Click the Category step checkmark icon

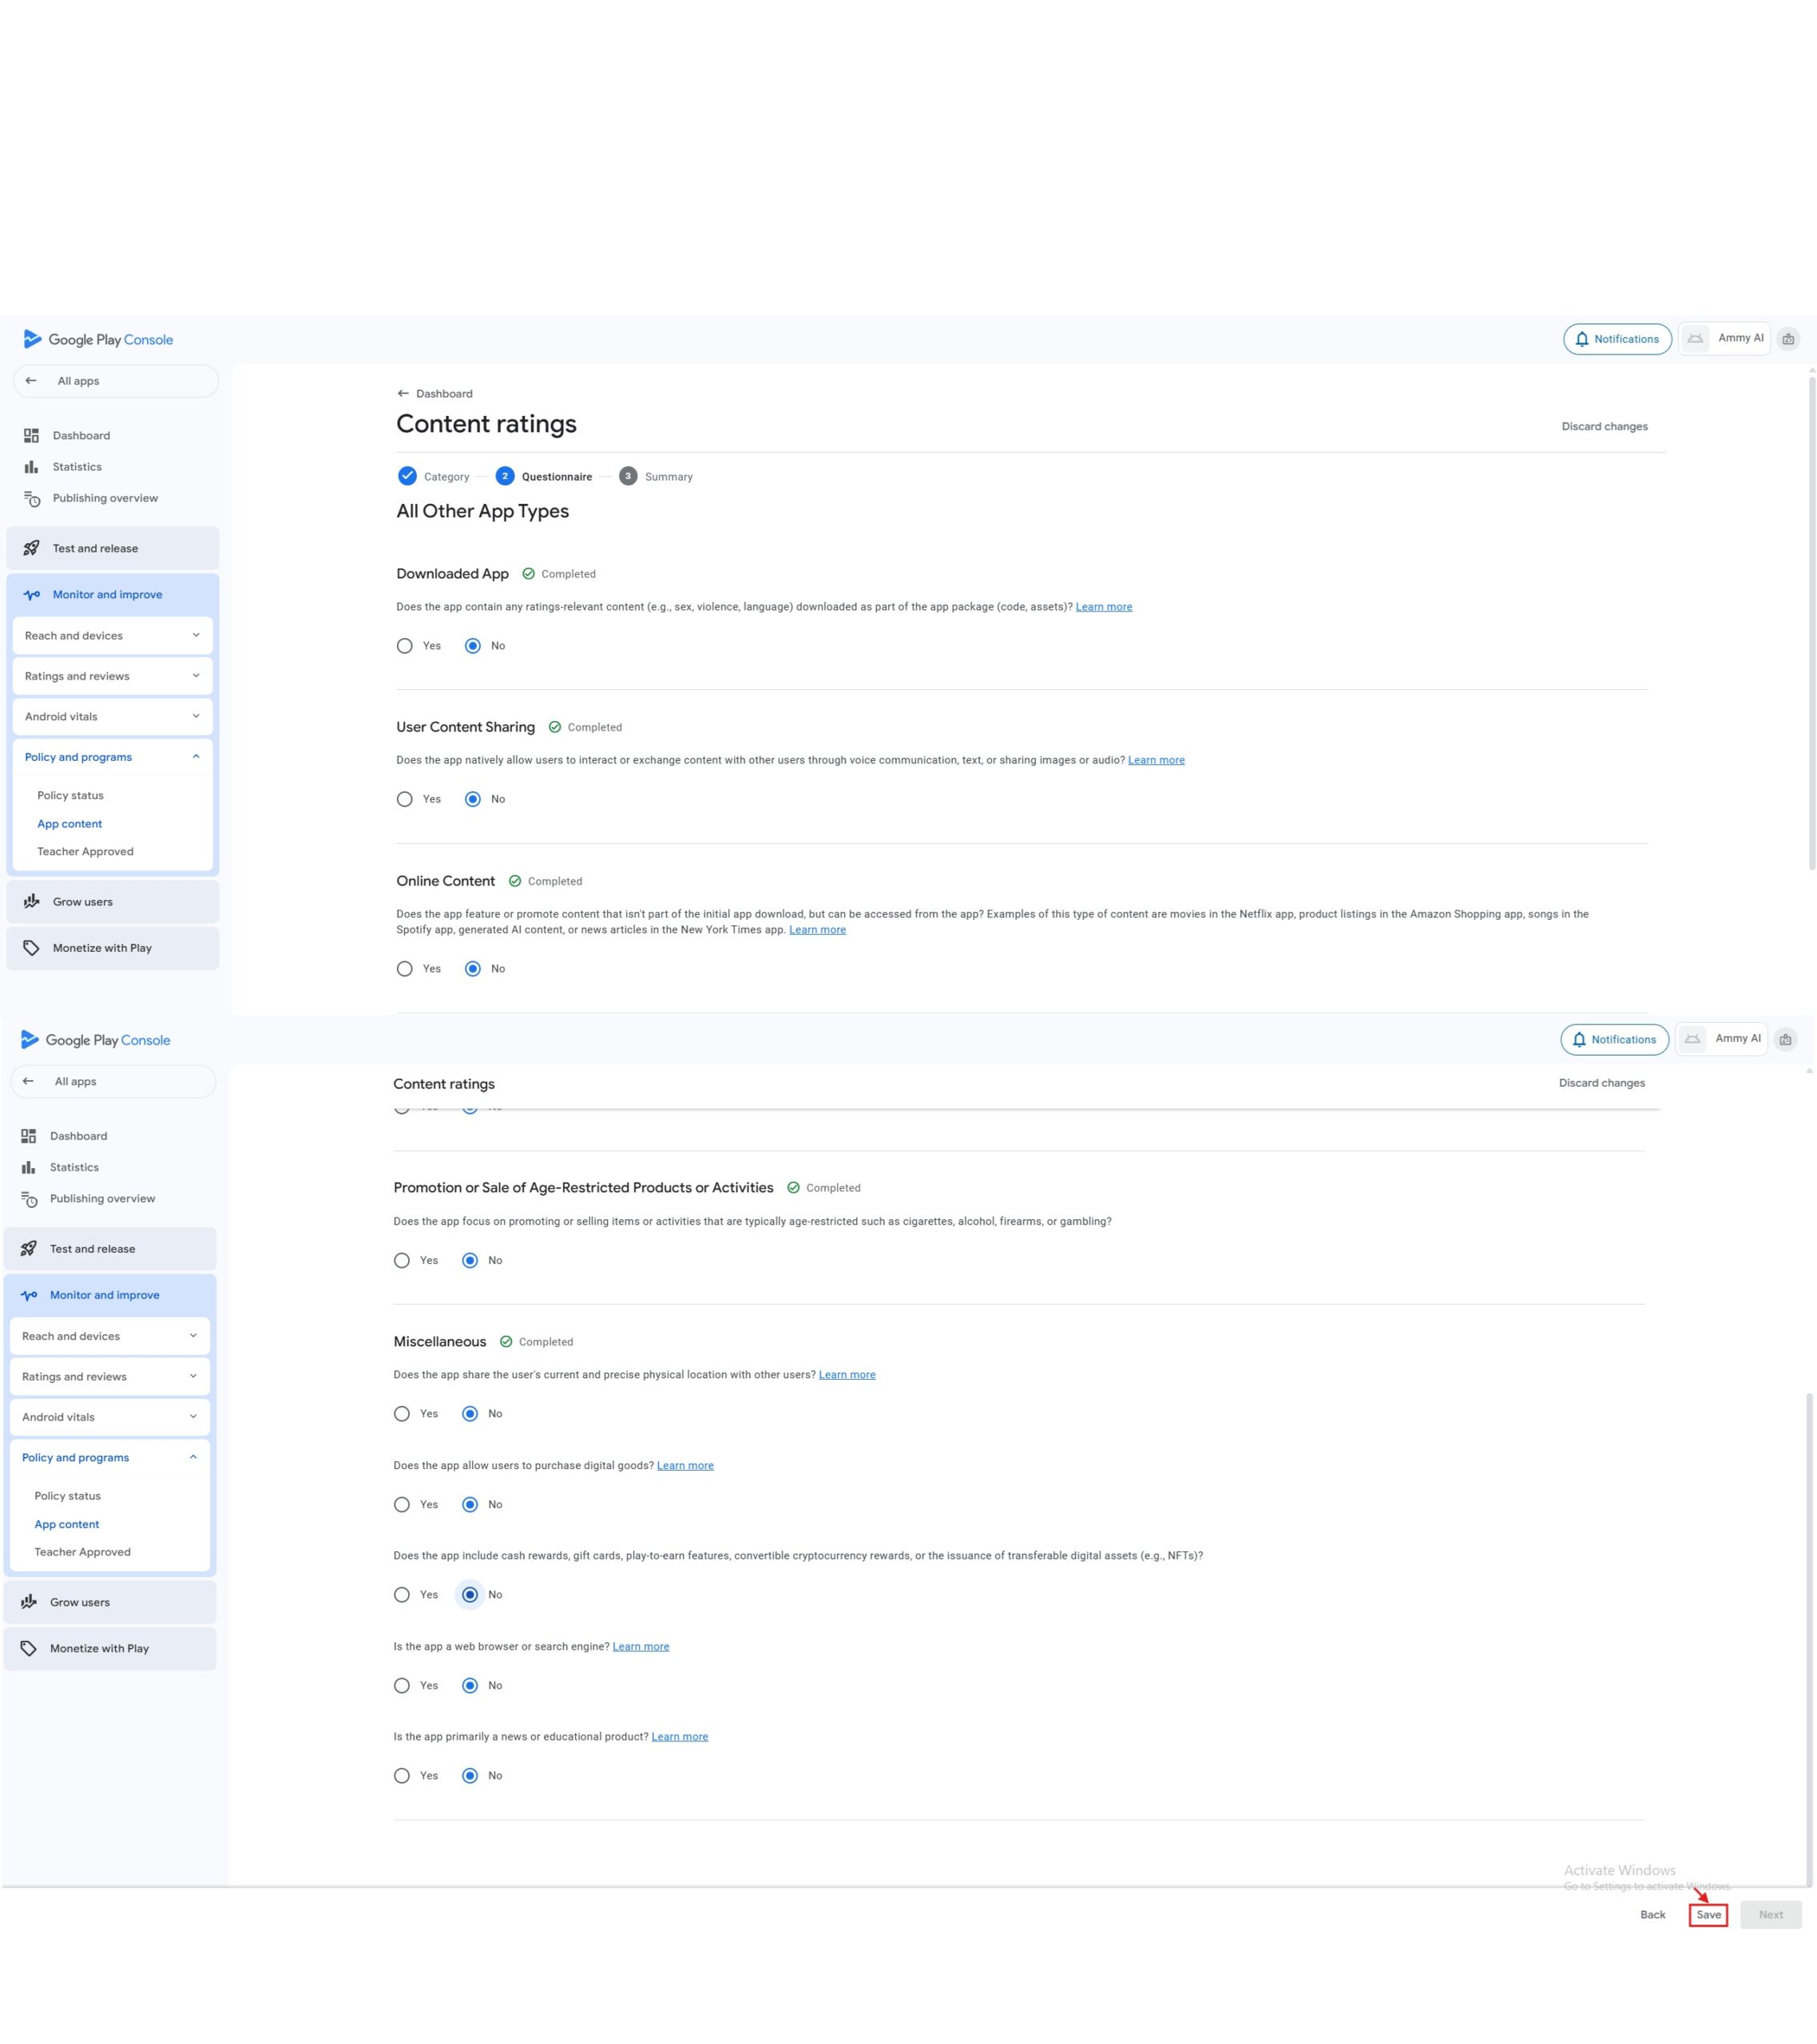point(407,476)
